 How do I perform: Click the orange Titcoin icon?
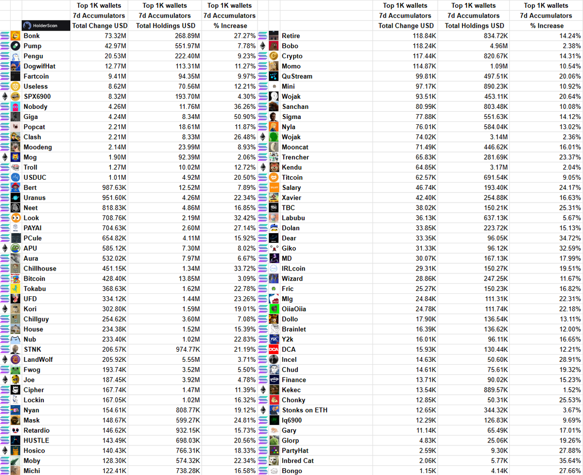pyautogui.click(x=274, y=178)
